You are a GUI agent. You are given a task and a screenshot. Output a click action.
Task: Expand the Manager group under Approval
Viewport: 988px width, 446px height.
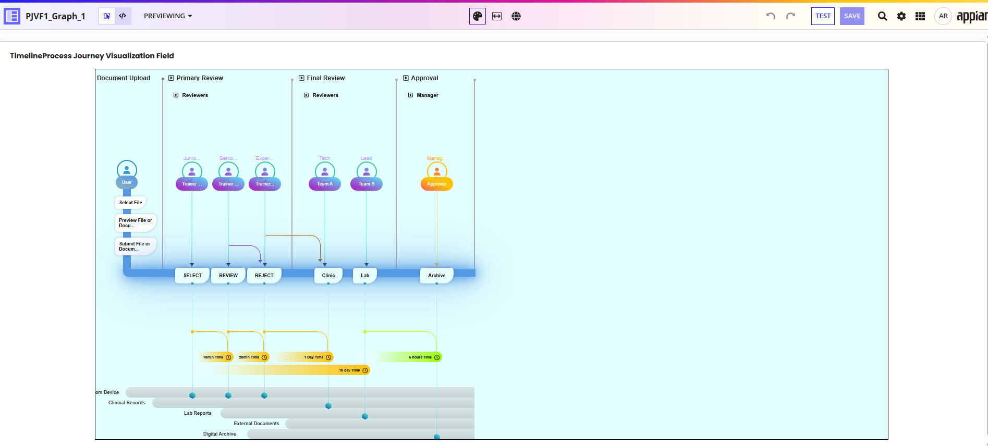[x=411, y=95]
